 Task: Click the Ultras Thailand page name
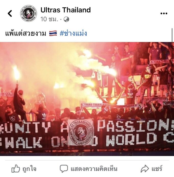pos(66,10)
